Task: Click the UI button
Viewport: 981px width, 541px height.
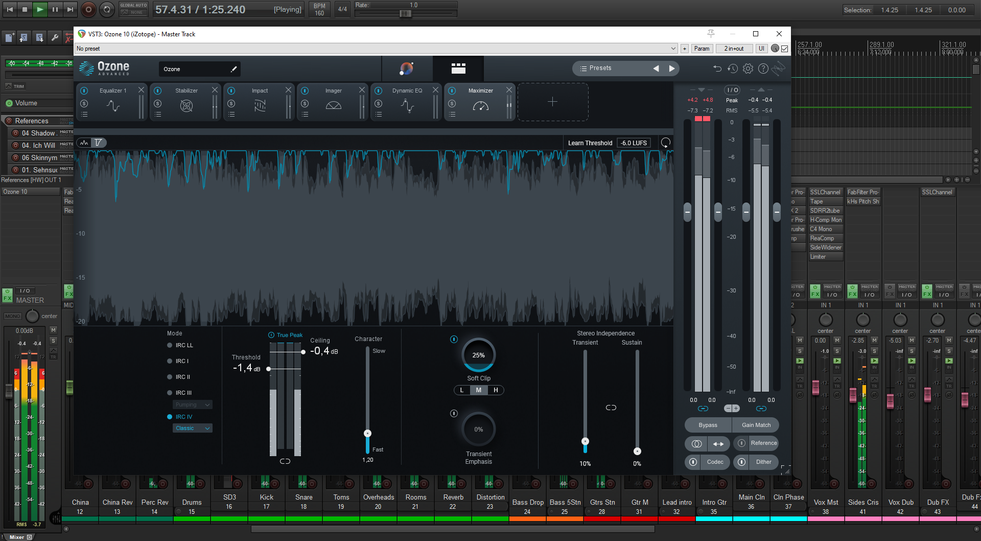Action: coord(762,49)
